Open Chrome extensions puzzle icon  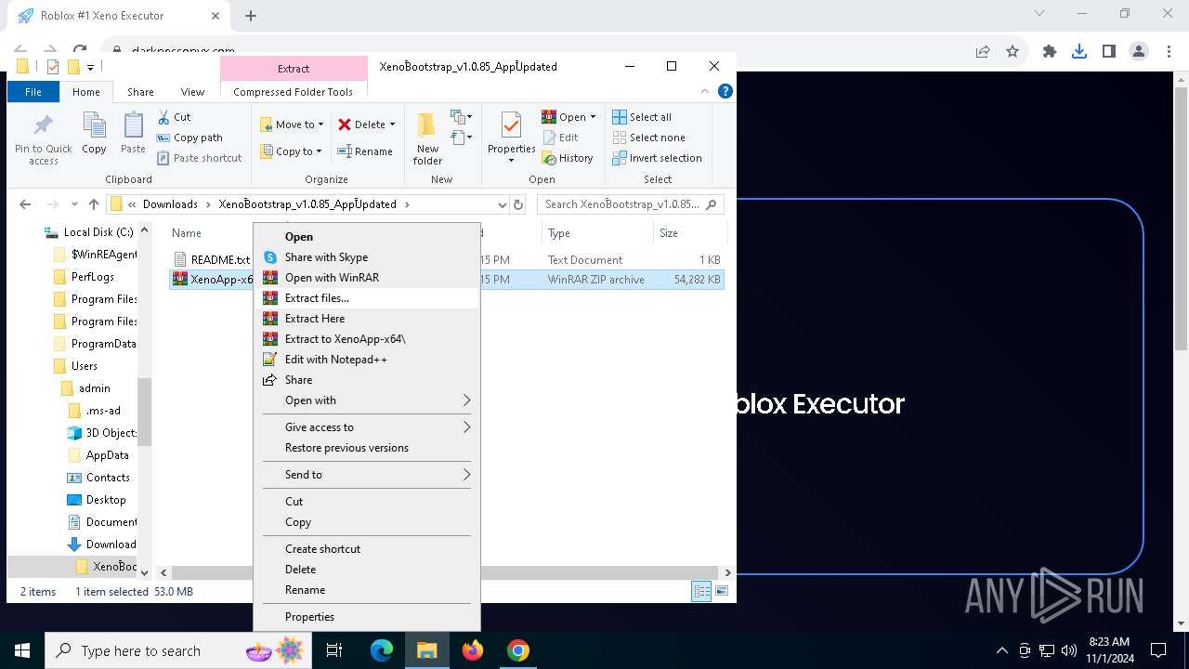pos(1050,51)
